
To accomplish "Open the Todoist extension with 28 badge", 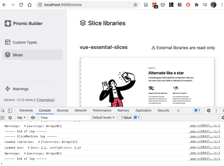I will [x=155, y=5].
